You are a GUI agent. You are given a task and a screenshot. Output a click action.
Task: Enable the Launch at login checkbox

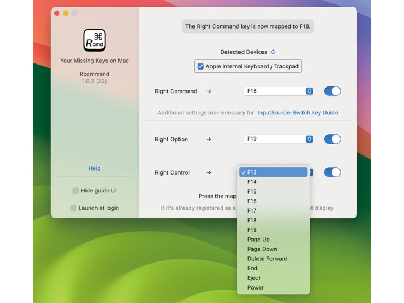pyautogui.click(x=73, y=208)
